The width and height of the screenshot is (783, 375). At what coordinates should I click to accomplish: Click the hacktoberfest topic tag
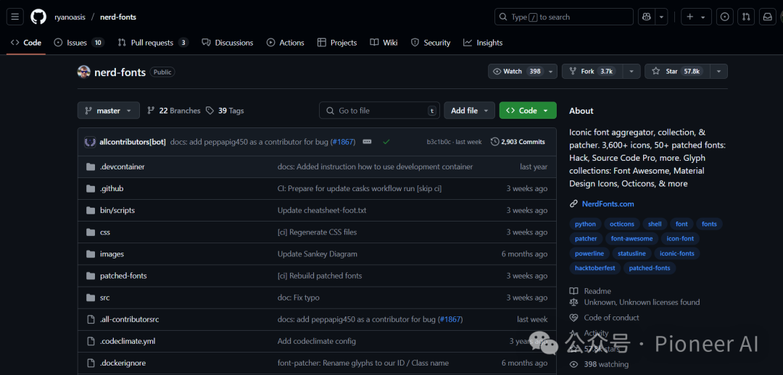pyautogui.click(x=594, y=269)
